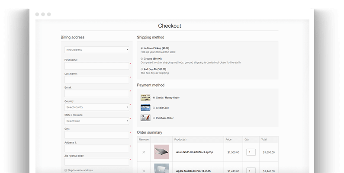Image resolution: width=344 pixels, height=173 pixels.
Task: Remove the Apple MacBook Pro with X icon
Action: coord(144,171)
